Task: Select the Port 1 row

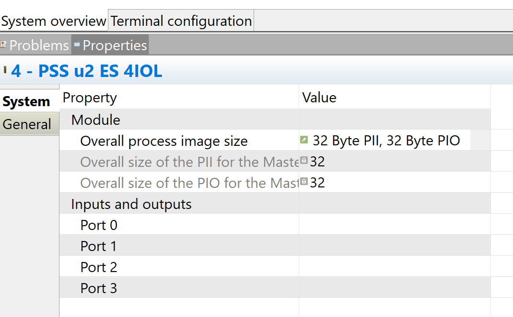Action: 275,245
